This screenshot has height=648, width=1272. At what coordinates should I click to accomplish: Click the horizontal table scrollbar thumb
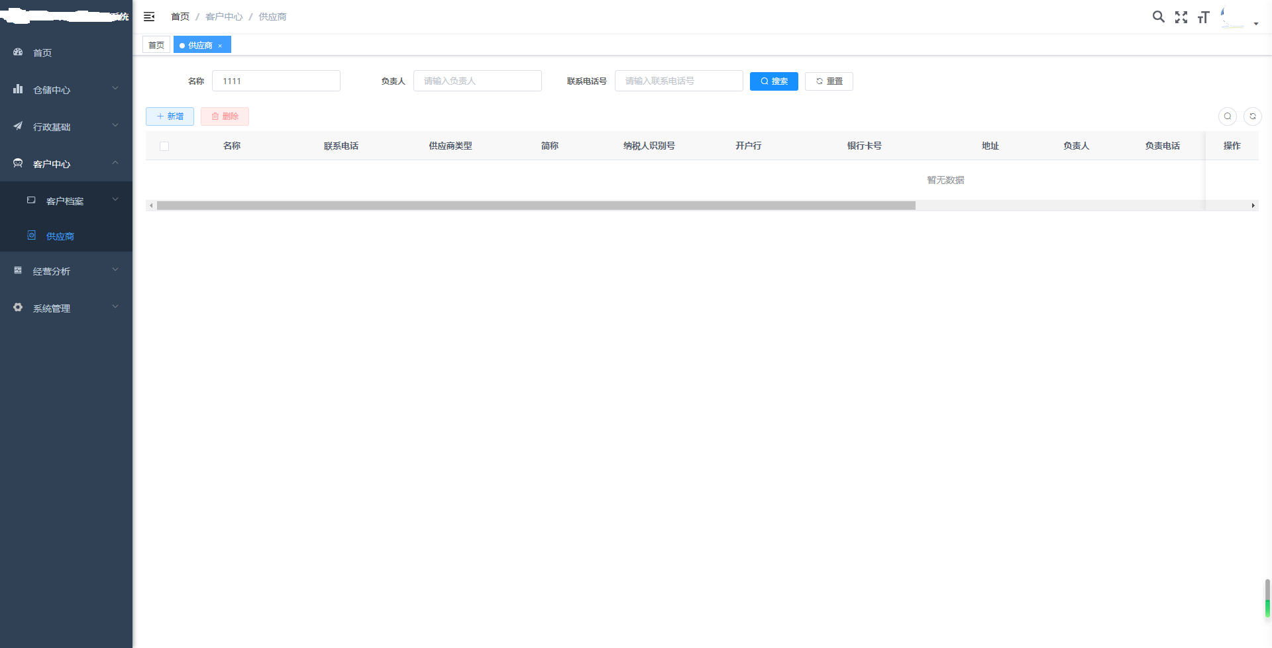coord(535,206)
